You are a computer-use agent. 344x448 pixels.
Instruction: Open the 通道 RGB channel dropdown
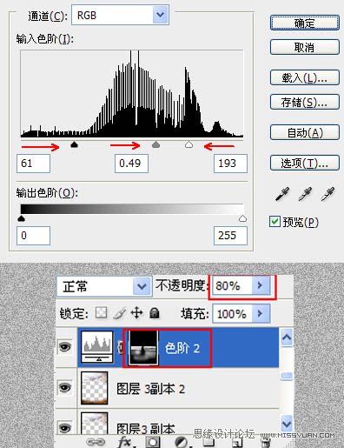point(160,15)
